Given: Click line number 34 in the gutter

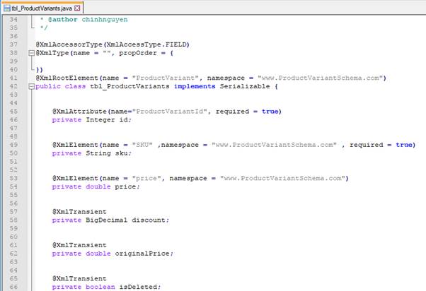Looking at the screenshot, I should click(x=13, y=20).
